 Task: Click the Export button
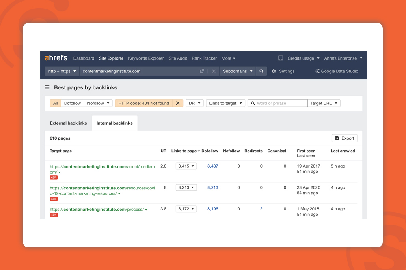click(344, 138)
